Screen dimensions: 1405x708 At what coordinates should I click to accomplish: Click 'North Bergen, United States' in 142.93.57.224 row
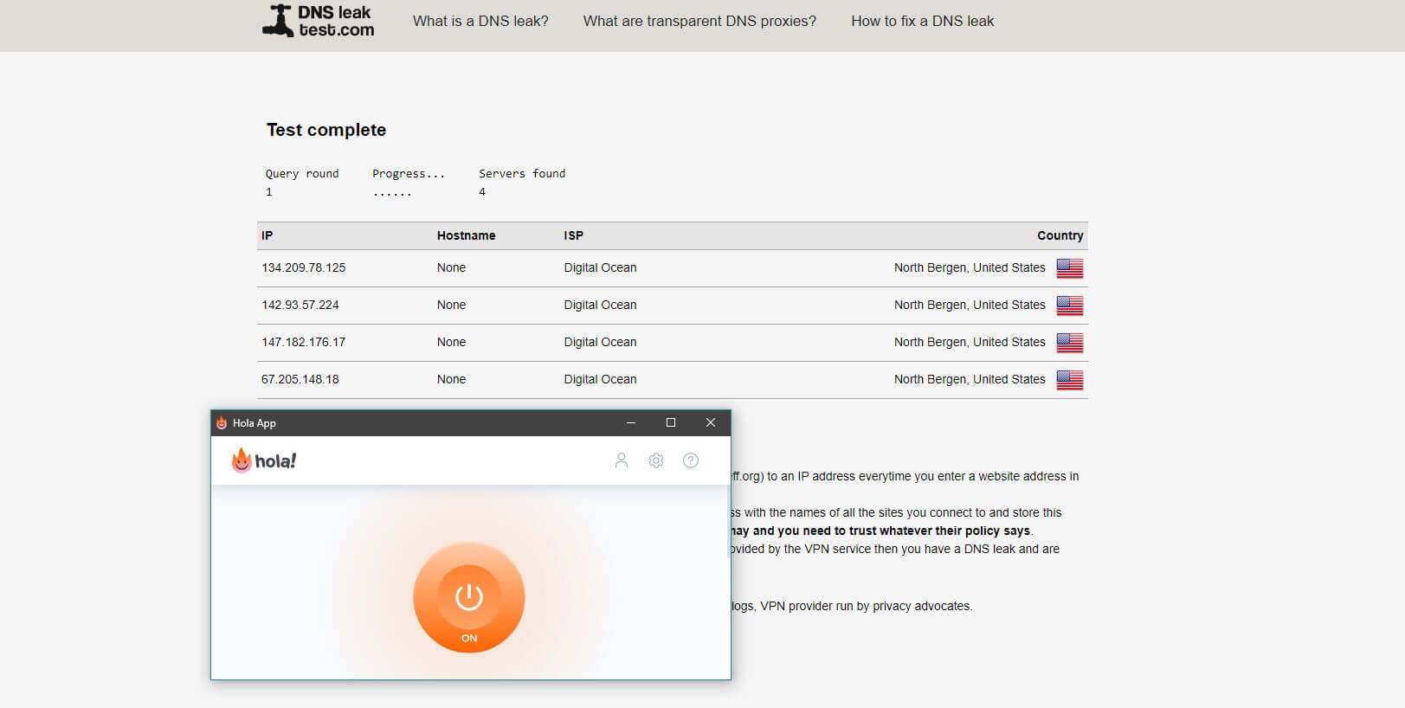[970, 305]
